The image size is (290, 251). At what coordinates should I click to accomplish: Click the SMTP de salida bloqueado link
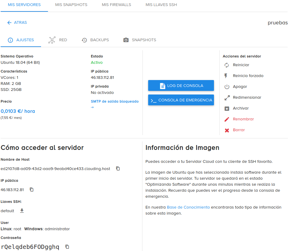[x=115, y=101]
